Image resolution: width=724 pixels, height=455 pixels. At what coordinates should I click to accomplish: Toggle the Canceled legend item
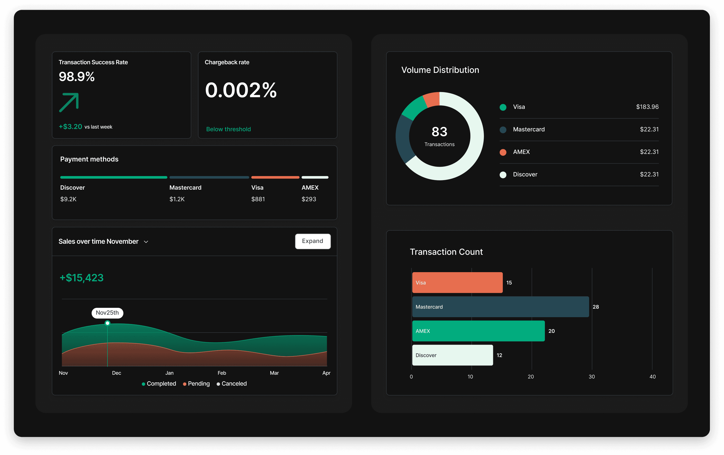point(232,384)
